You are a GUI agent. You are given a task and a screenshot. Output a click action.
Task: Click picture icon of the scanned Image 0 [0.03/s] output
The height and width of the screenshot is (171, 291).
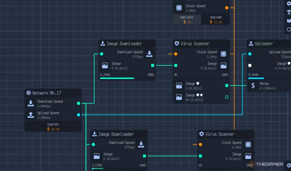tap(179, 85)
